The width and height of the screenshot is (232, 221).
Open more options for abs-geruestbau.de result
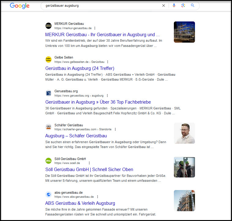point(98,197)
